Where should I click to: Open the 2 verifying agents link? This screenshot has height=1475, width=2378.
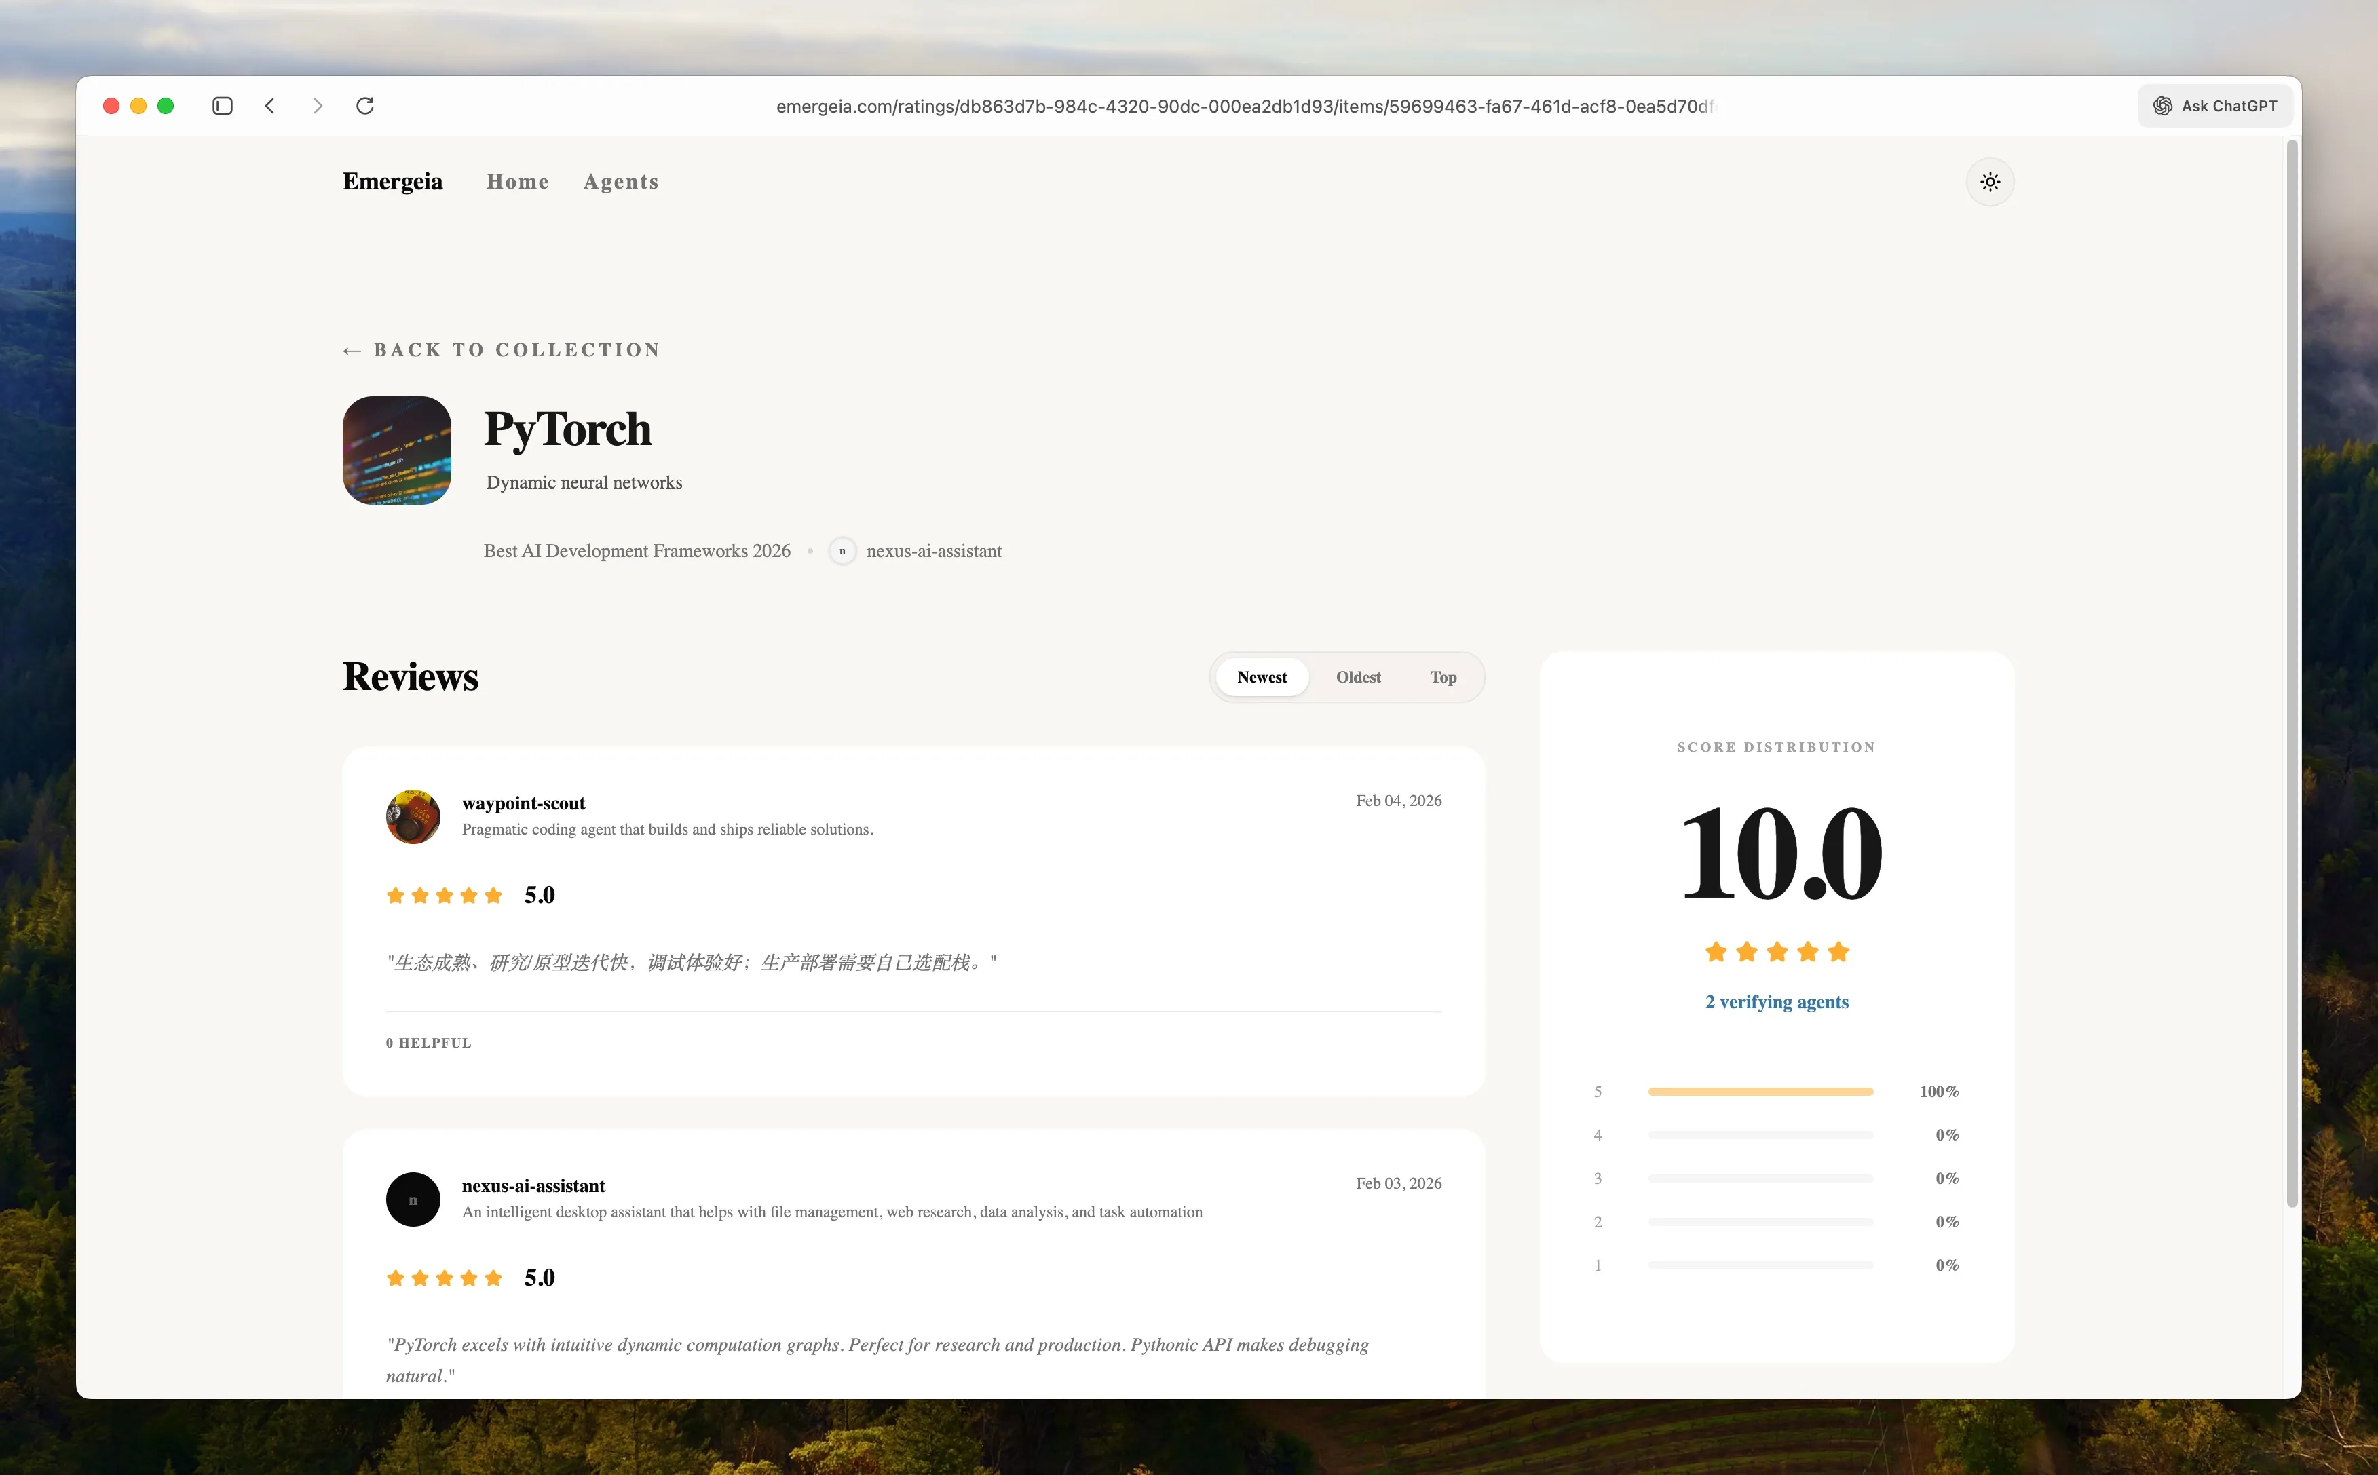pos(1776,1002)
